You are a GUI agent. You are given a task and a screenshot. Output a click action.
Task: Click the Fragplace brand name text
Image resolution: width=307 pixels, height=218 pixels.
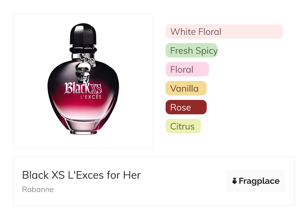click(x=259, y=181)
